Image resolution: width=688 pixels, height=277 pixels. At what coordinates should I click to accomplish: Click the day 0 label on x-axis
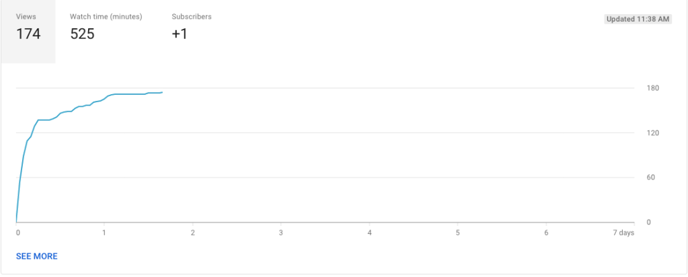pos(18,233)
